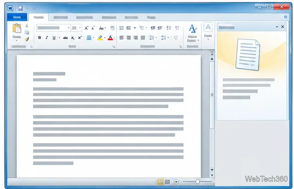Apply the Text Effects glowing A
294x189 pixels.
pyautogui.click(x=89, y=38)
